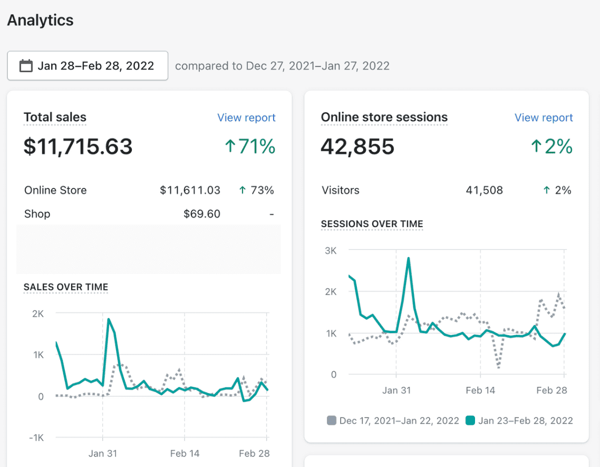Open View report link for Total sales
This screenshot has height=467, width=600.
pos(246,118)
